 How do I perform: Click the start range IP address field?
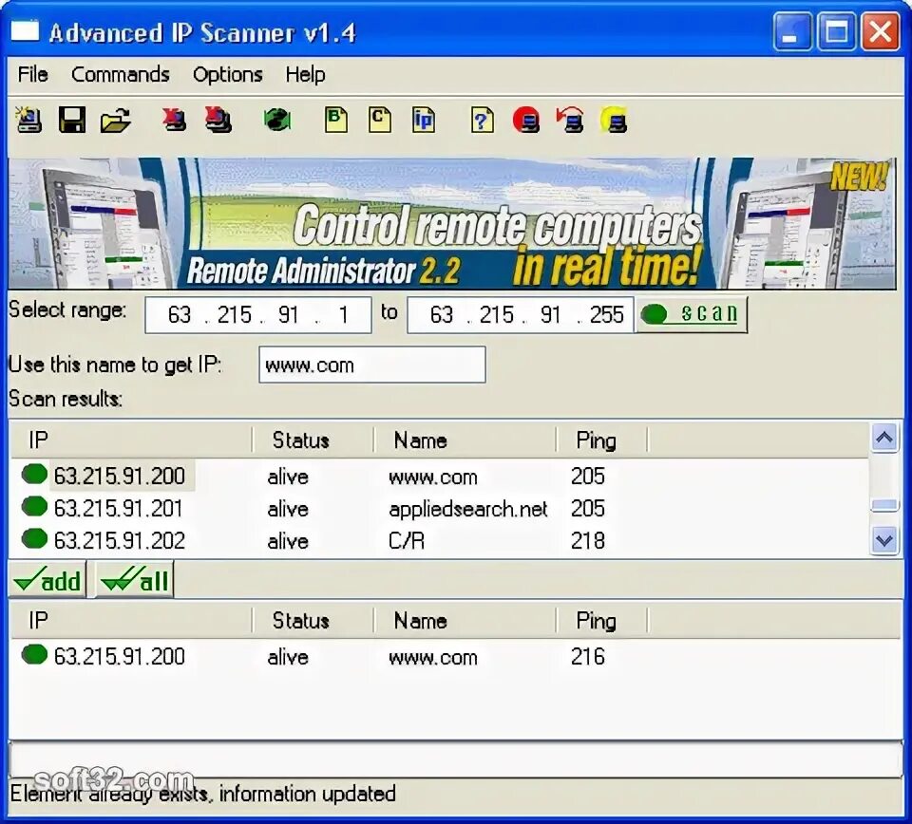(257, 315)
